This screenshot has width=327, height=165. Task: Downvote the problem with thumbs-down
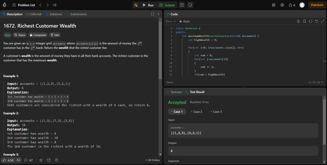tap(19, 160)
